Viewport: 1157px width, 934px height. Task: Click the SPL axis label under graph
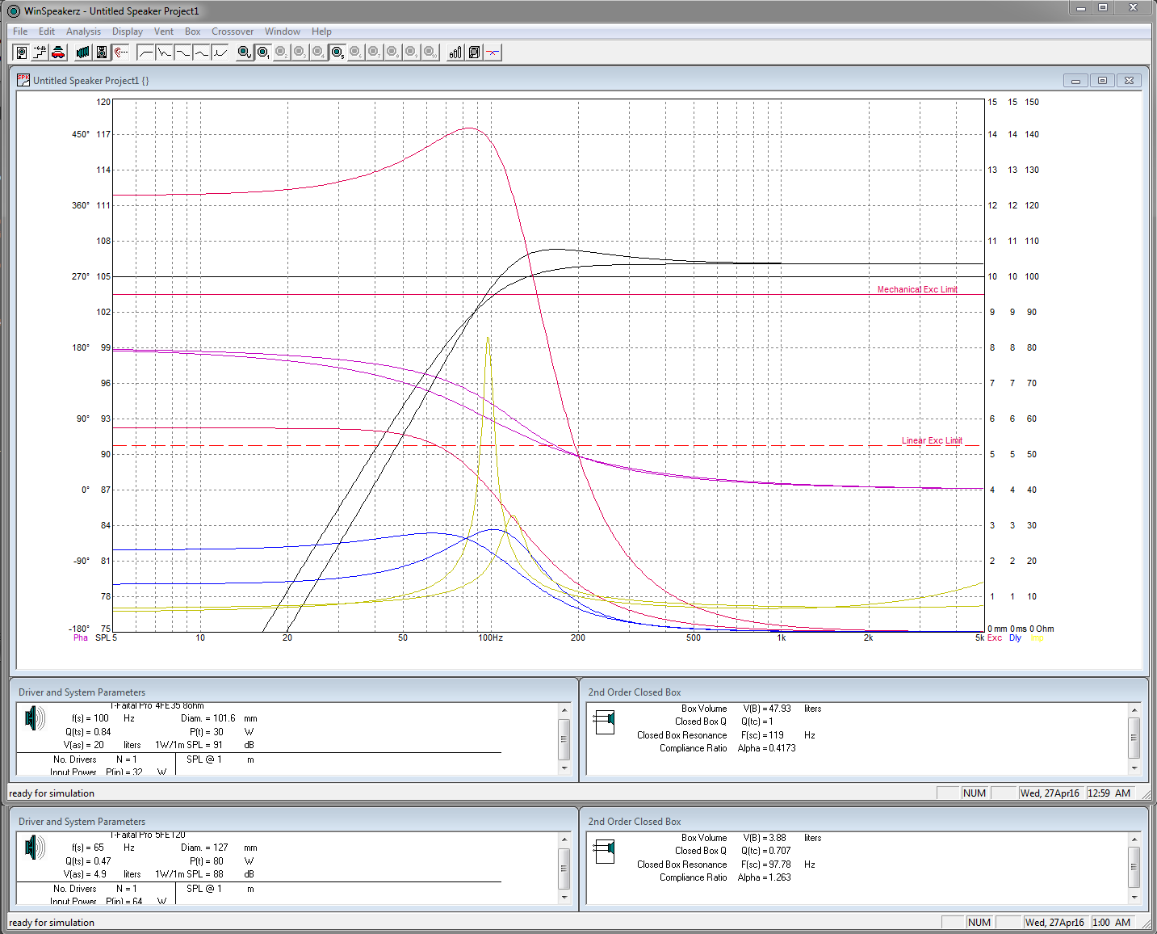tap(103, 638)
